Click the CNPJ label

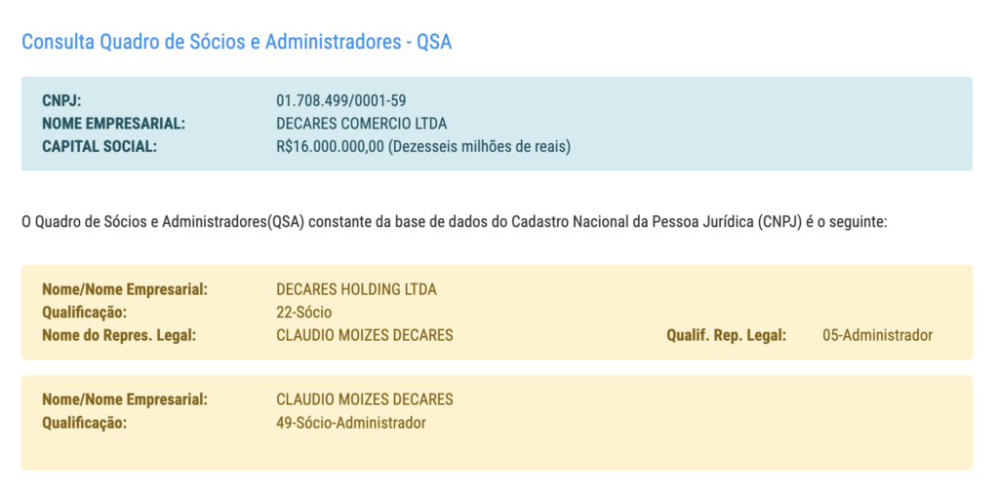[x=61, y=100]
